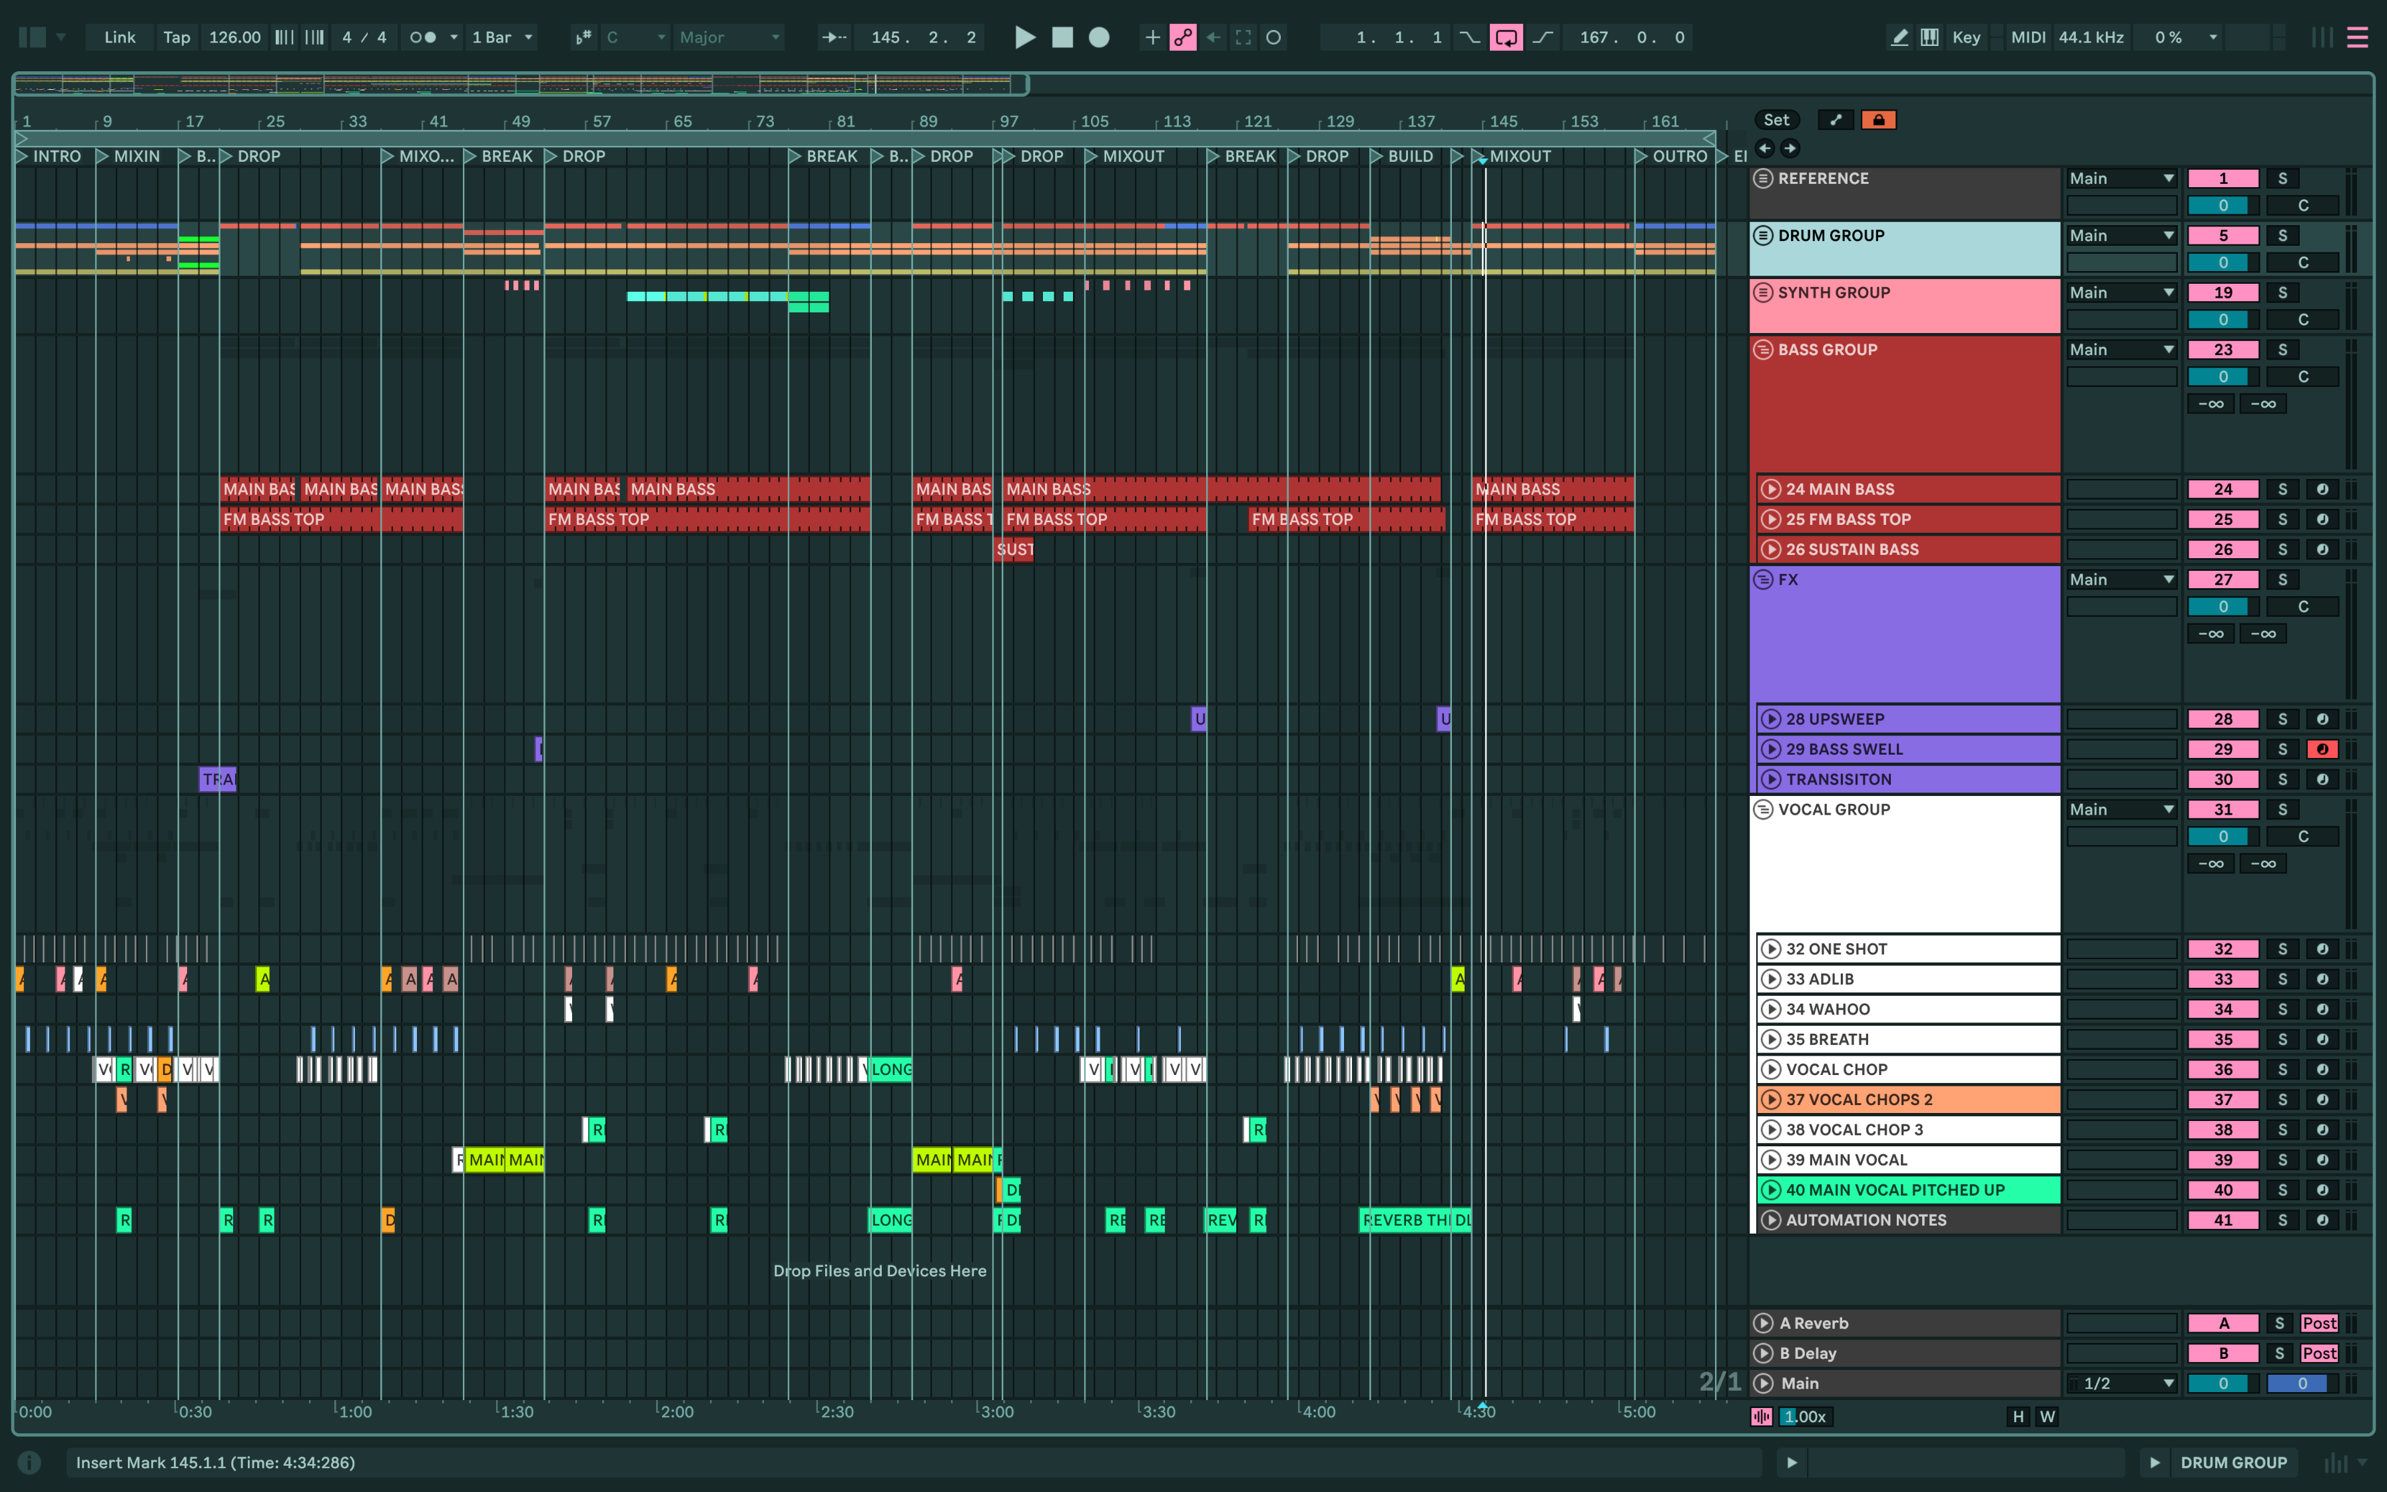
Task: Toggle Draw Mode pencil
Action: point(1899,37)
